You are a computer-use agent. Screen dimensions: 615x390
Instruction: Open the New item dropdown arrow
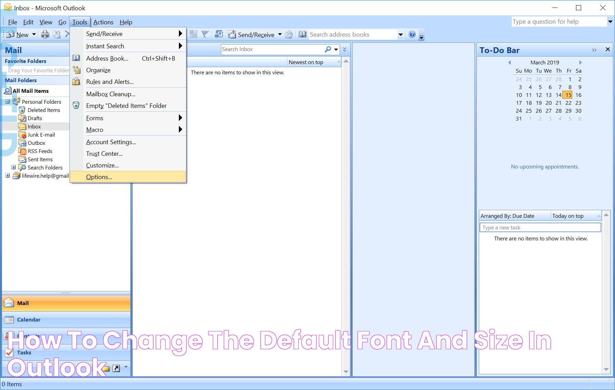click(34, 35)
